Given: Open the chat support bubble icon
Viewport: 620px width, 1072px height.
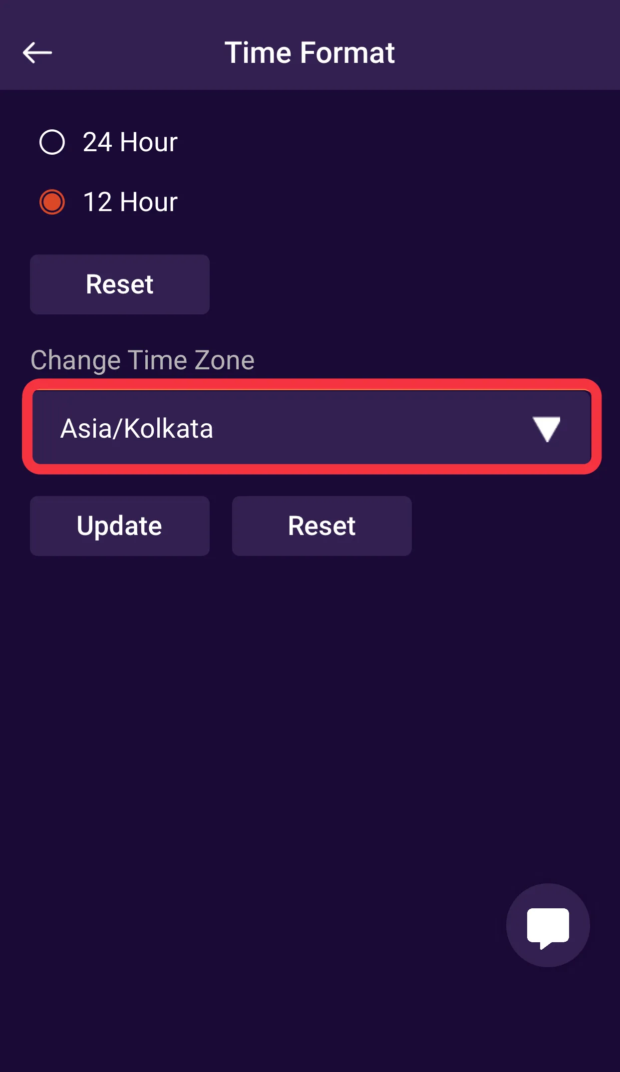Looking at the screenshot, I should click(x=548, y=927).
